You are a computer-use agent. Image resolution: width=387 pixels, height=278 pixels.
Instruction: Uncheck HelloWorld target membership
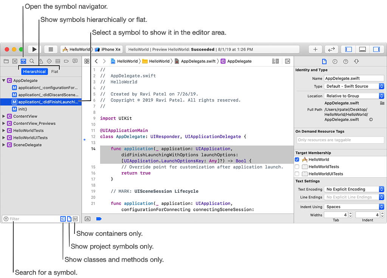pyautogui.click(x=297, y=159)
